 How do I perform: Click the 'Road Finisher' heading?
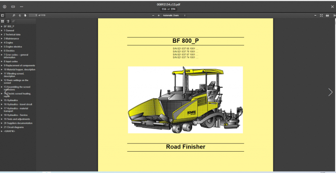[185, 147]
